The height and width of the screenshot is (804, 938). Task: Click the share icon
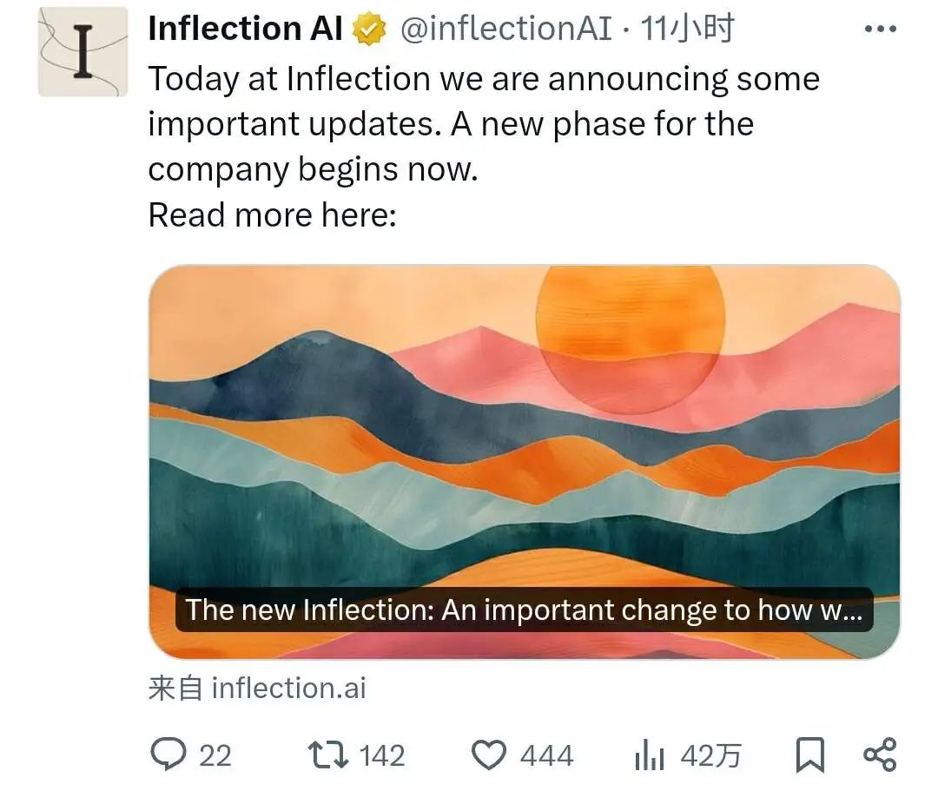pyautogui.click(x=879, y=755)
